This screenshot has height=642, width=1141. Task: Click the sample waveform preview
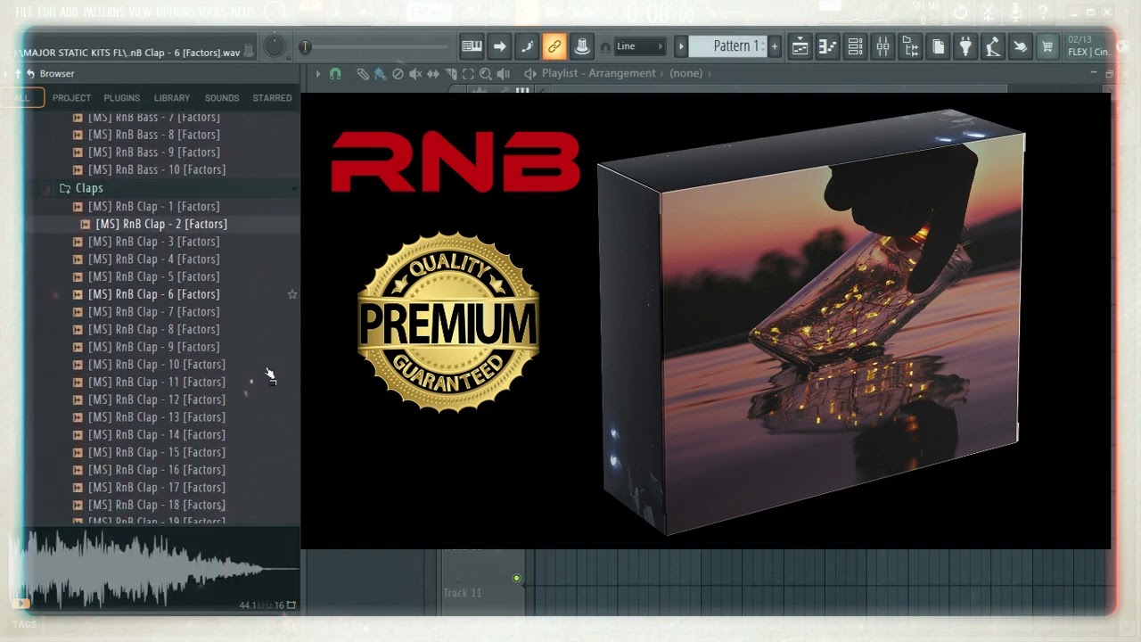(x=153, y=570)
